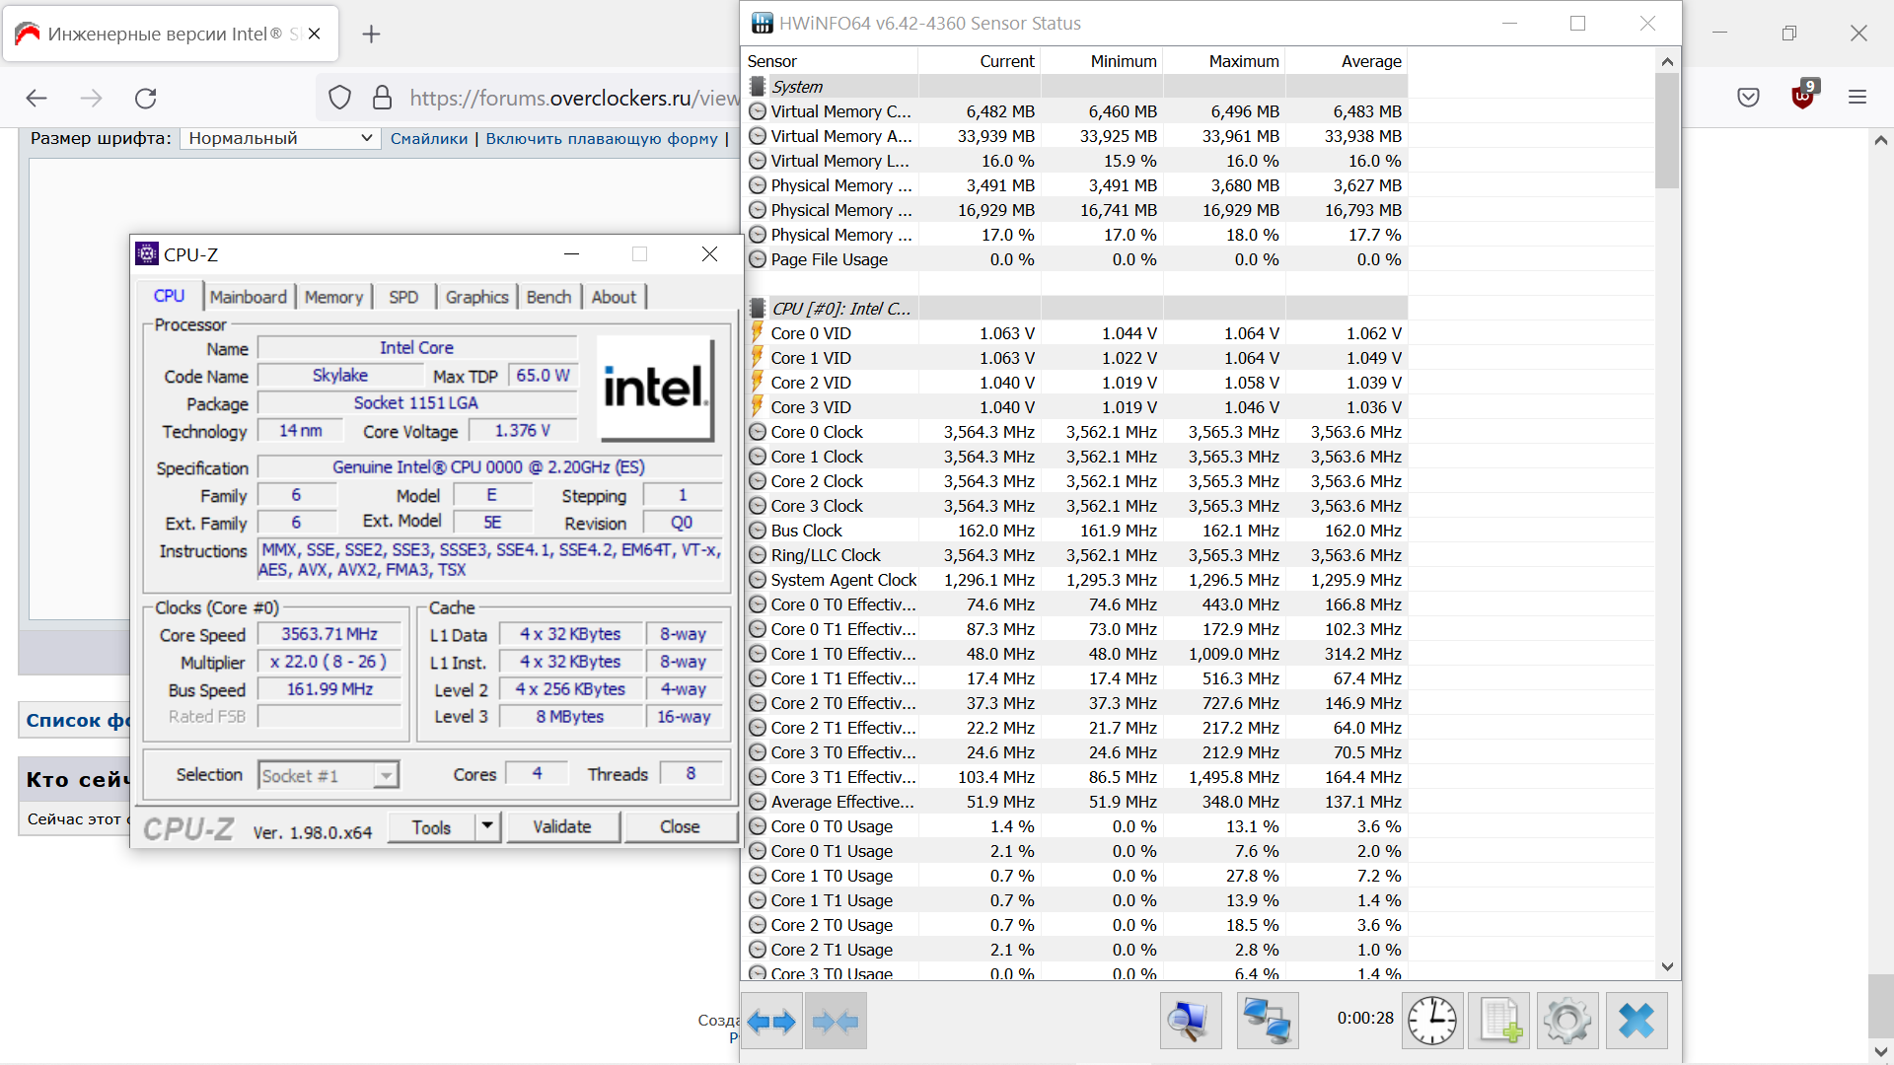Click the network computers icon in HWiNFO
Image resolution: width=1894 pixels, height=1065 pixels.
coord(1267,1021)
